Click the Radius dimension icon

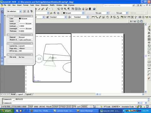tap(108, 17)
